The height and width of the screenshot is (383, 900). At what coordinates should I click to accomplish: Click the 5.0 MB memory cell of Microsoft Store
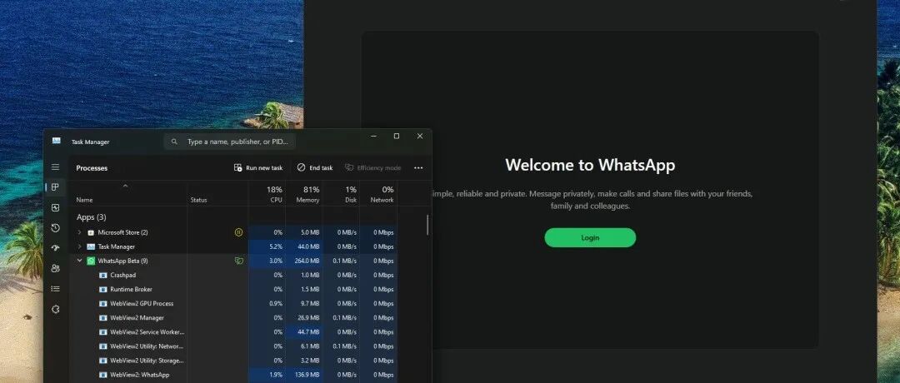(x=304, y=232)
